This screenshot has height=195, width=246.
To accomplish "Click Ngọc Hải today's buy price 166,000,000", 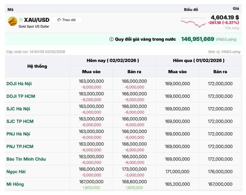I will pos(91,169).
